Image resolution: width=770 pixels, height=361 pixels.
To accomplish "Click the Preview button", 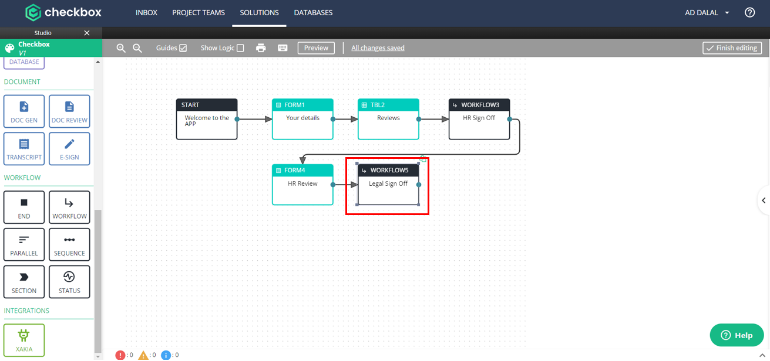I will tap(316, 48).
